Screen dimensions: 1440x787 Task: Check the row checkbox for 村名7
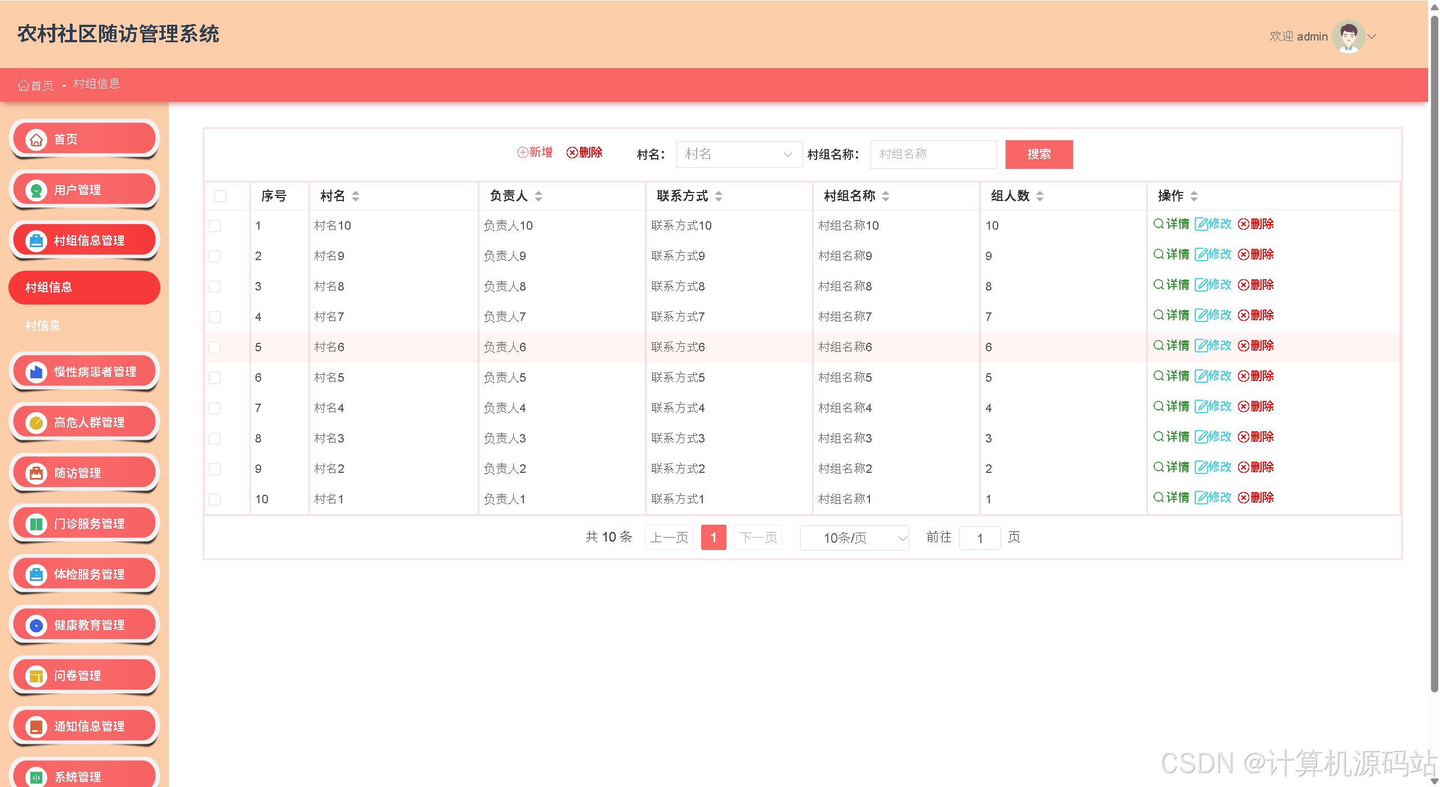tap(214, 317)
